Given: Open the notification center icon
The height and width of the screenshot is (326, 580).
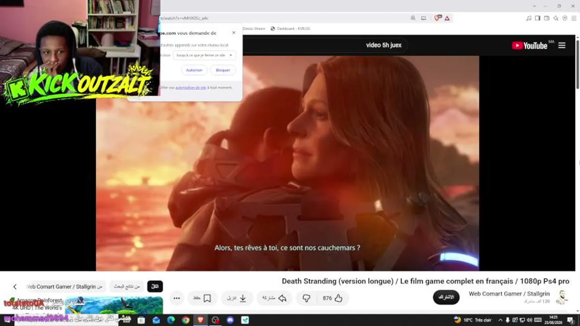Looking at the screenshot, I should click(x=570, y=320).
